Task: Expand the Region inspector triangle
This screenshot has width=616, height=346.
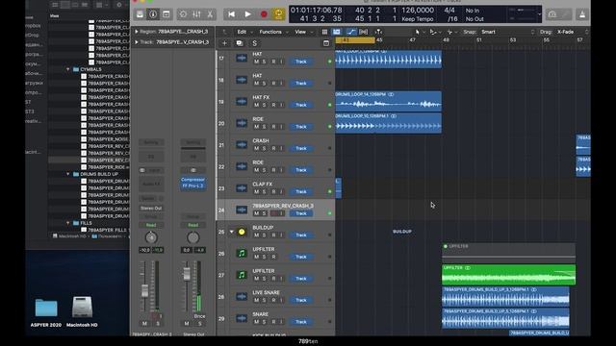Action: click(x=137, y=32)
